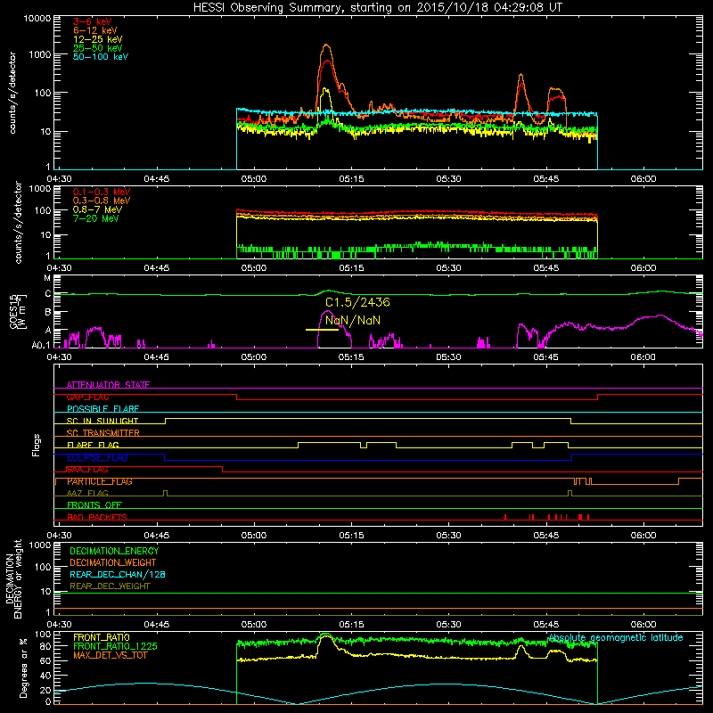Viewport: 713px width, 713px height.
Task: Click the vertical Flags axis label
Action: (37, 445)
